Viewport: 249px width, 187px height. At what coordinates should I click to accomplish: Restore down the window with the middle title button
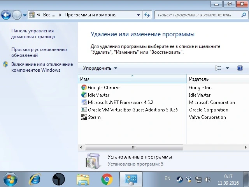pos(229,4)
